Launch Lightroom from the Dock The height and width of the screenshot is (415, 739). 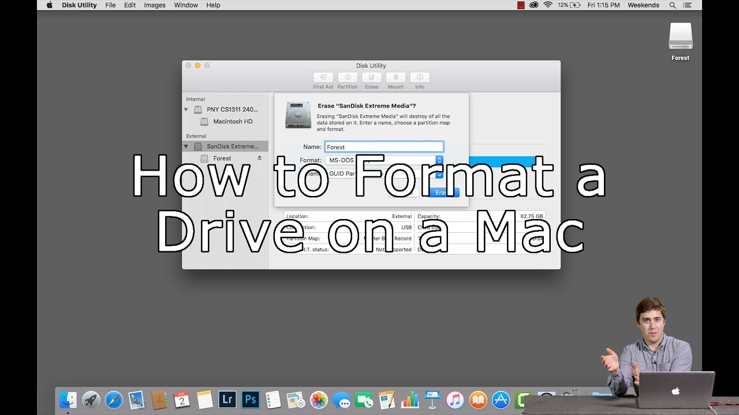coord(227,400)
